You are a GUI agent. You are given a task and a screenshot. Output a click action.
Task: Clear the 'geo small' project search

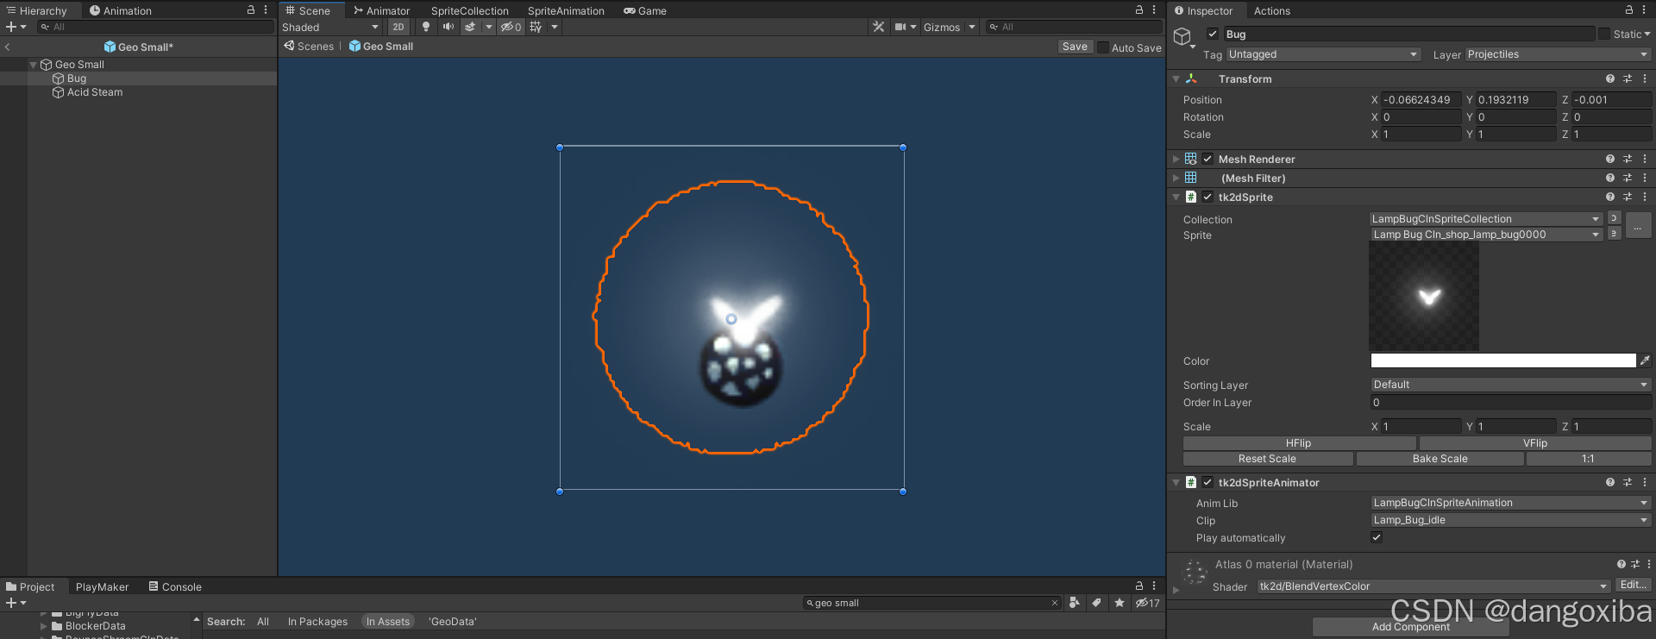[x=1054, y=603]
